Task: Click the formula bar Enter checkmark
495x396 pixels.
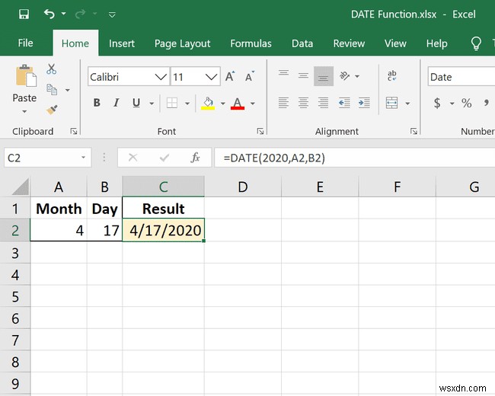Action: pyautogui.click(x=164, y=158)
